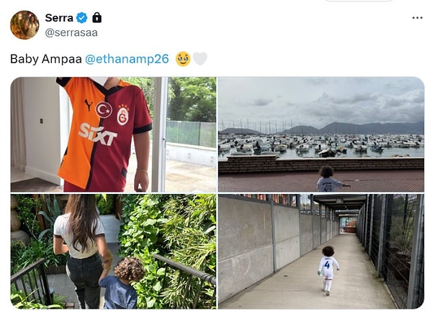Open Serra's round profile avatar
The height and width of the screenshot is (316, 432).
pyautogui.click(x=24, y=25)
